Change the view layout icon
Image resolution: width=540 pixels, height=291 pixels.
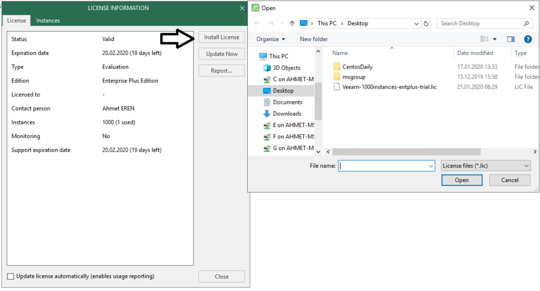point(485,39)
